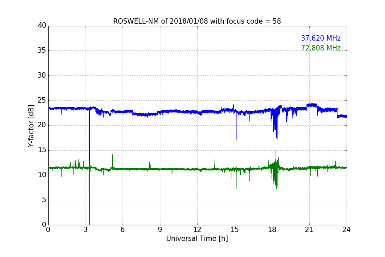The image size is (385, 257).
Task: Click the 'Y-factor [dB]' axis label
Action: pyautogui.click(x=31, y=126)
